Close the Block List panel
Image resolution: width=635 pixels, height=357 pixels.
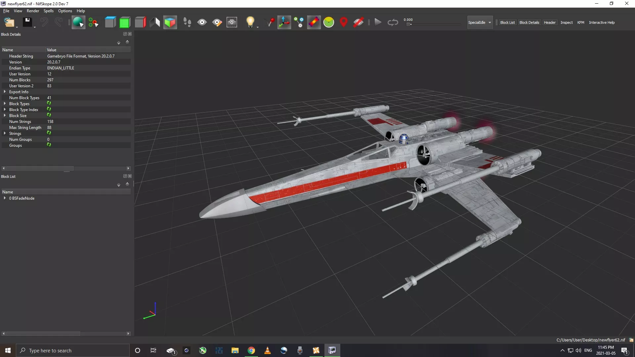click(x=130, y=176)
